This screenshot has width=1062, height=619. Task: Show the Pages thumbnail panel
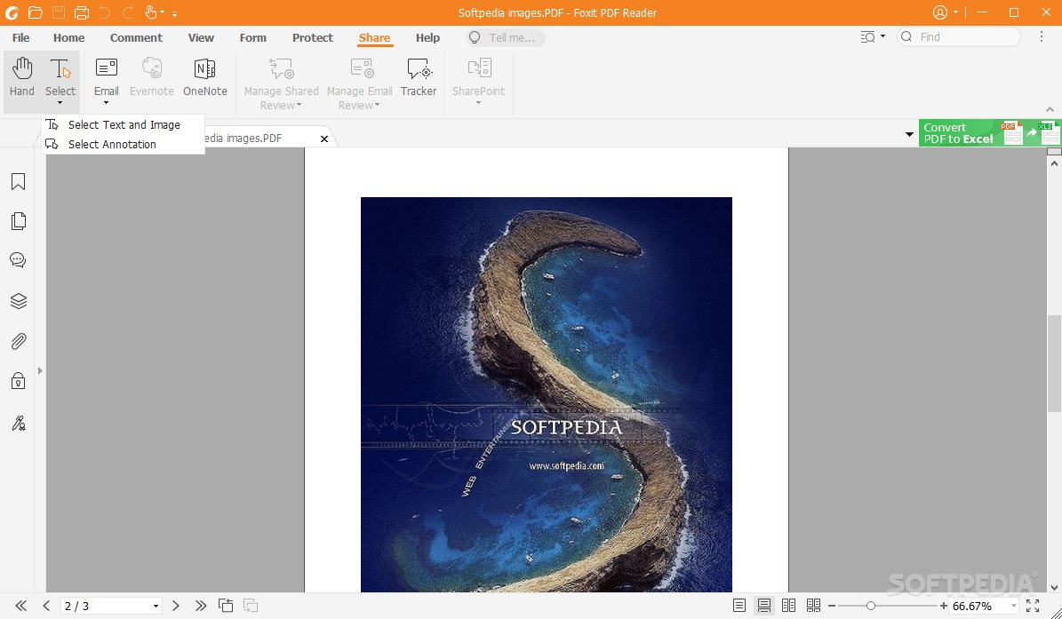pos(18,221)
